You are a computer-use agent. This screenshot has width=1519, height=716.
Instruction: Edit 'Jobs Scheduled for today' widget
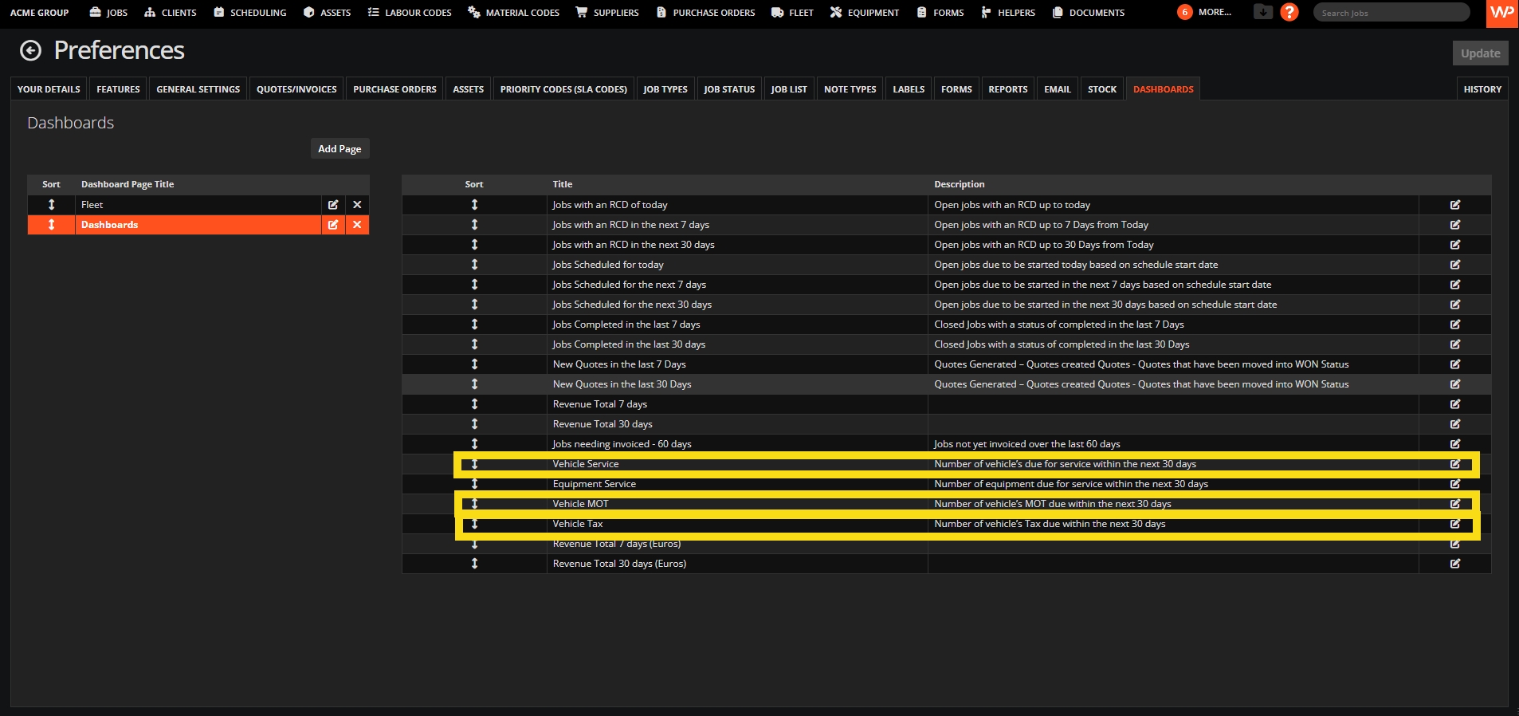tap(1455, 265)
